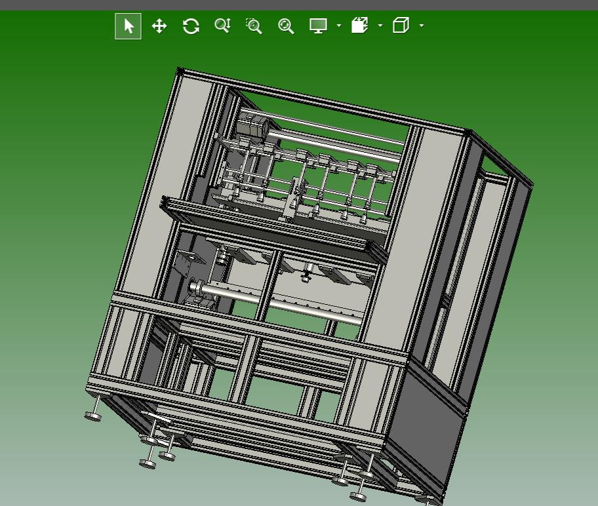Choose the zoom in/out magnifier tool
The width and height of the screenshot is (598, 506).
click(223, 26)
